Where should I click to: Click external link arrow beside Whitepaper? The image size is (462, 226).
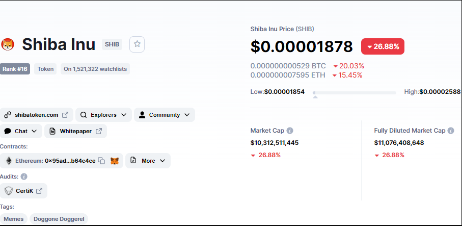point(99,131)
